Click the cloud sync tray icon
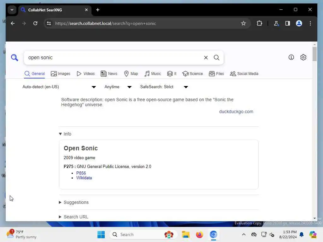 [x=254, y=234]
